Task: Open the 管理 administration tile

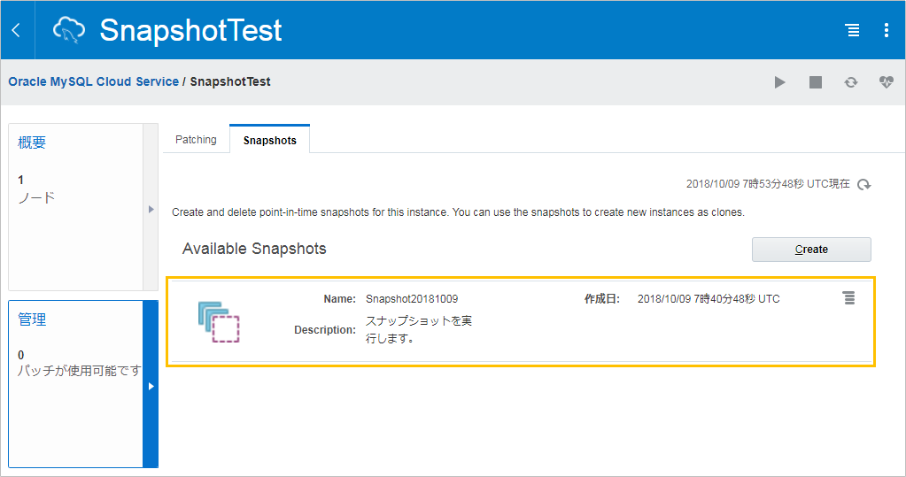Action: (x=75, y=383)
